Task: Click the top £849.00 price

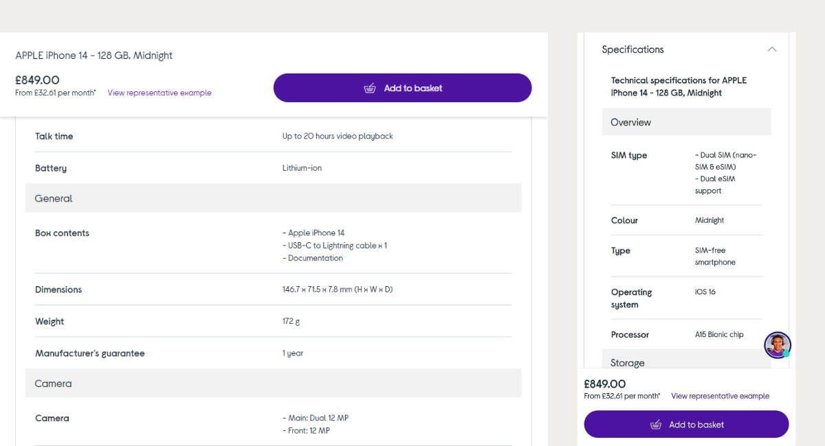Action: [x=37, y=80]
